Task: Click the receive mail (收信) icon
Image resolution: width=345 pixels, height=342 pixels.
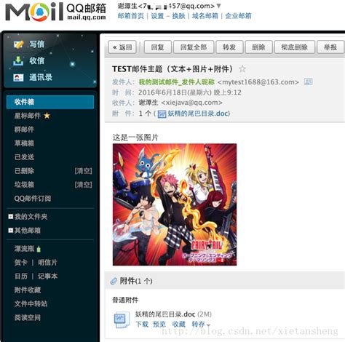Action: (18, 61)
